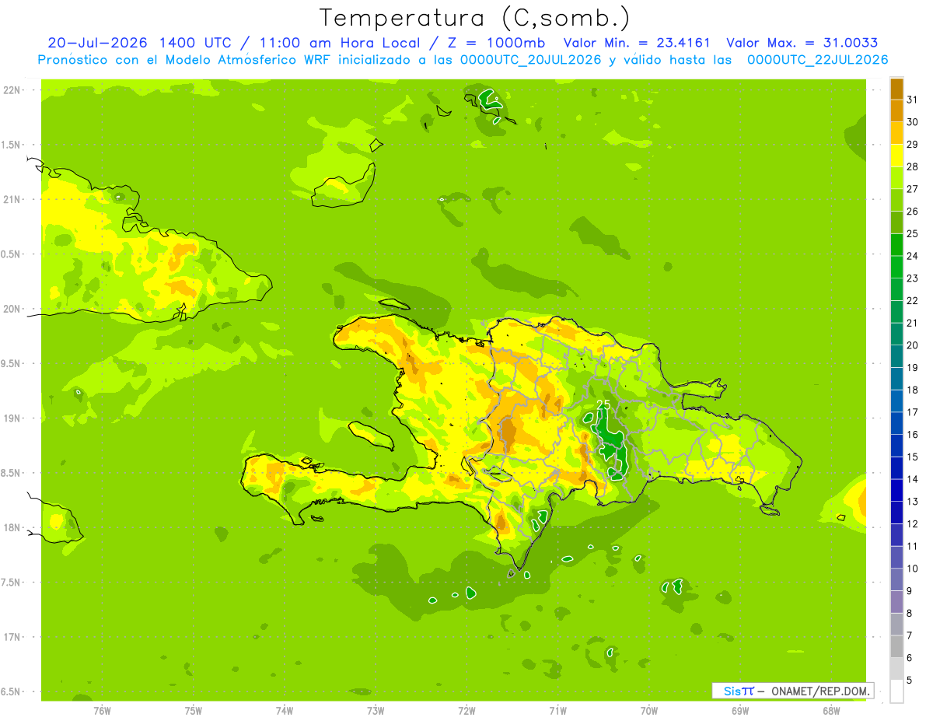Click the white "25" contour label on map
The height and width of the screenshot is (721, 933).
pyautogui.click(x=603, y=404)
